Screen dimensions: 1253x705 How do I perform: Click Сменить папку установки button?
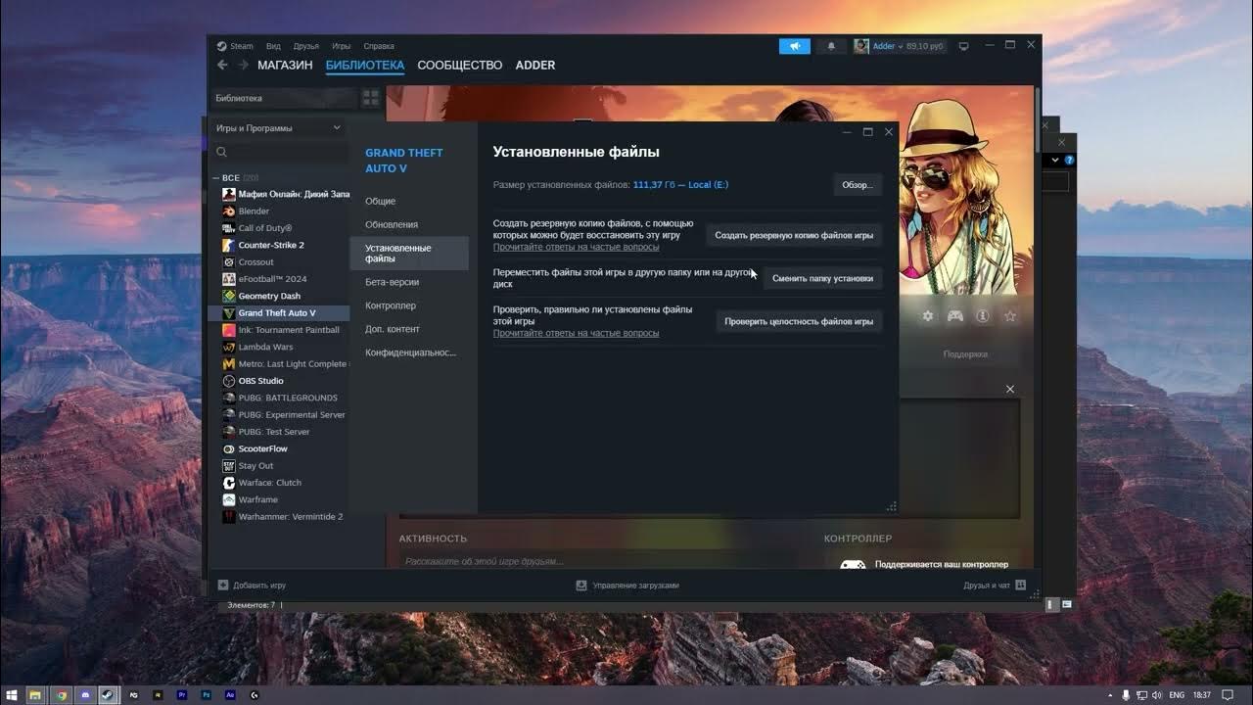coord(822,278)
